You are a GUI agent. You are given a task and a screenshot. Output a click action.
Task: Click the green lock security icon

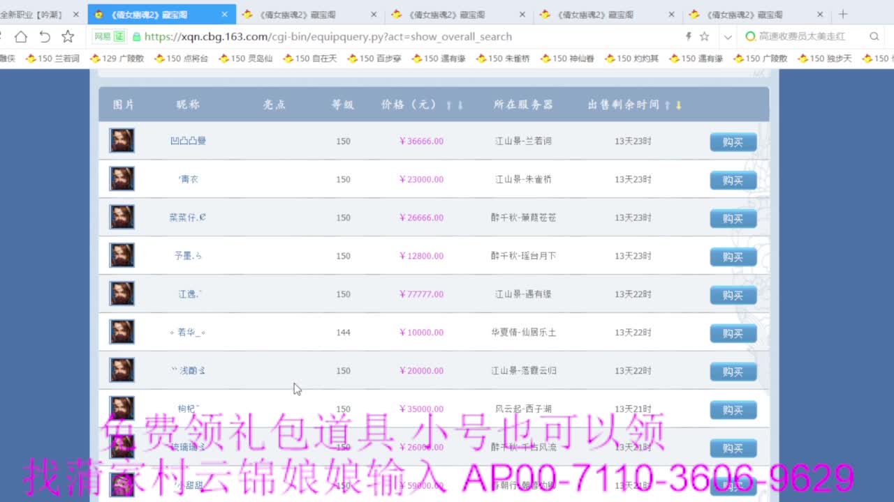137,37
